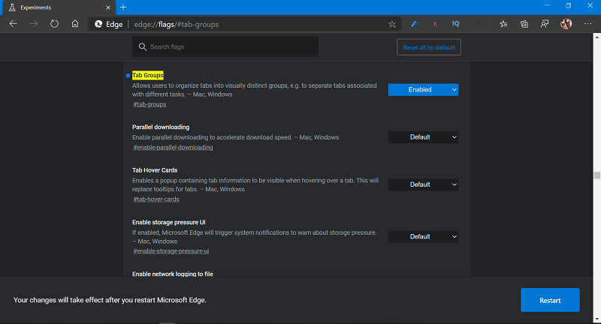This screenshot has width=601, height=324.
Task: Minimize the Edge window
Action: [547, 5]
